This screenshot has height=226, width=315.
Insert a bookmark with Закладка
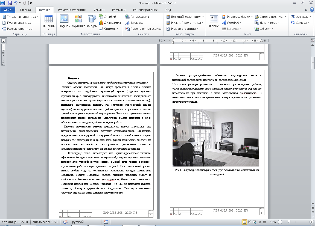(x=134, y=23)
